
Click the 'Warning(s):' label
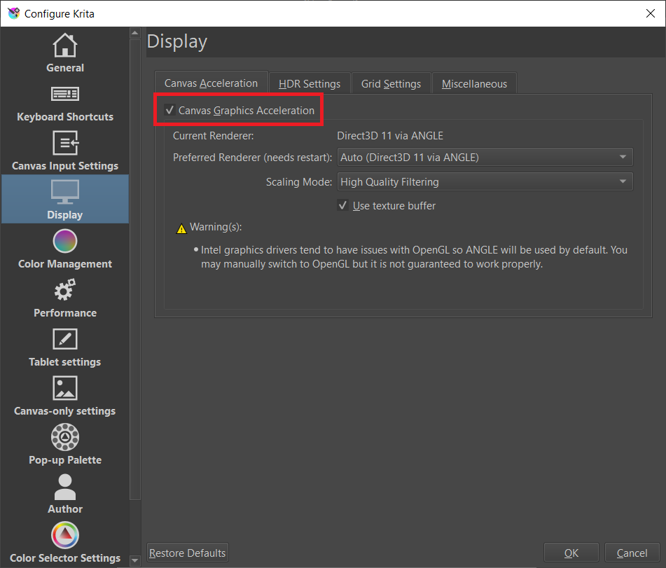pyautogui.click(x=216, y=227)
